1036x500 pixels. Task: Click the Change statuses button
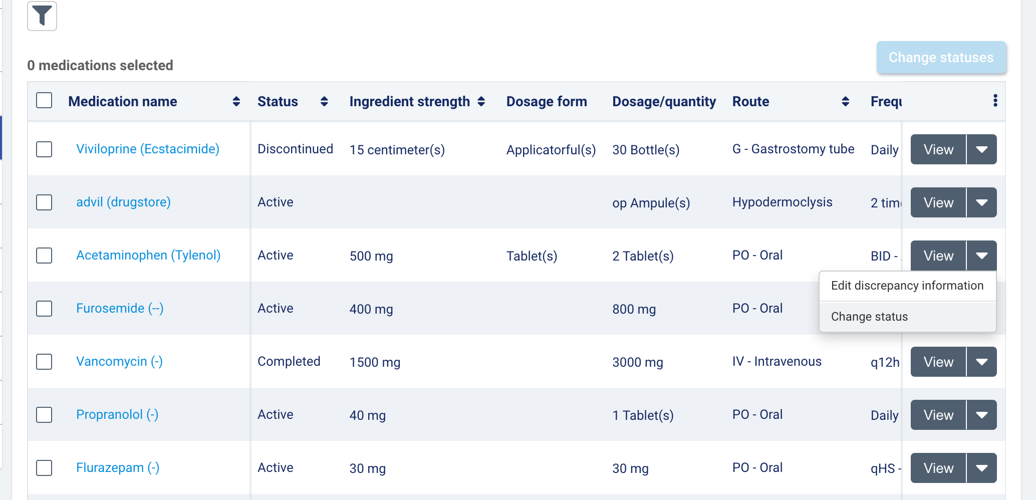point(941,58)
